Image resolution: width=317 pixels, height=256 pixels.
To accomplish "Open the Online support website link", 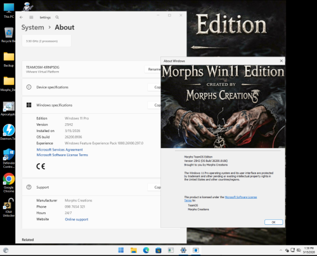I will coord(77,219).
